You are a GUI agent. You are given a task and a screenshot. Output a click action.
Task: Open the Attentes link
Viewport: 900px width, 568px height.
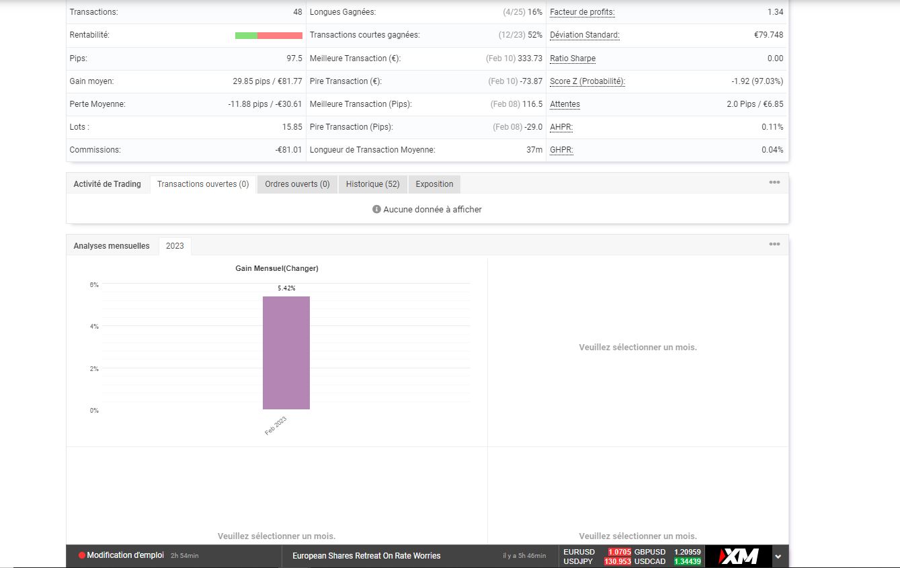pos(565,104)
